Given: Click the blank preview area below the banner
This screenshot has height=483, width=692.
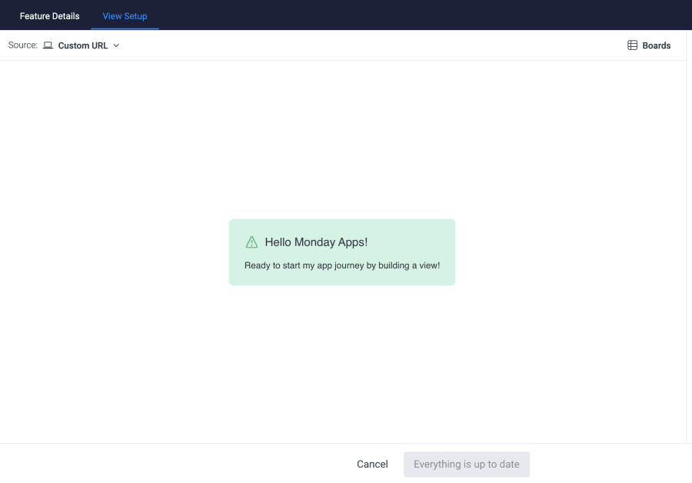Looking at the screenshot, I should coord(342,361).
